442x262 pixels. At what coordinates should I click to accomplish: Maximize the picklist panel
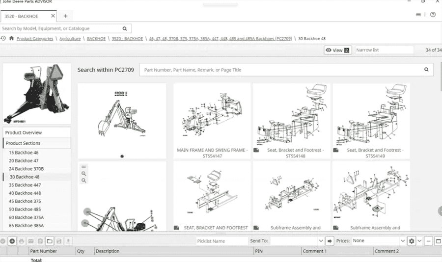pyautogui.click(x=439, y=241)
